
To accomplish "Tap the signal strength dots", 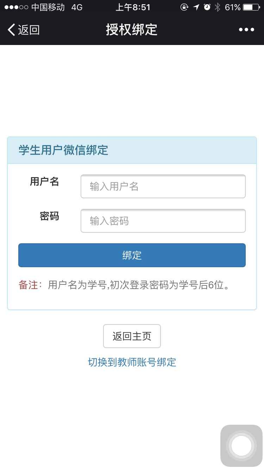I will (16, 7).
